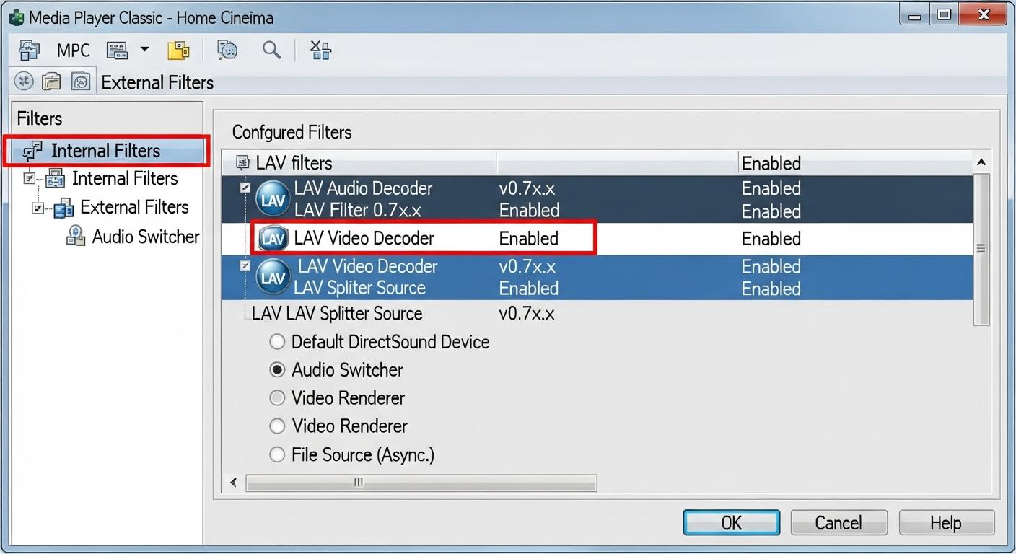Viewport: 1016px width, 554px height.
Task: Click the LAV icon in highlighted Video Decoder row
Action: (x=273, y=239)
